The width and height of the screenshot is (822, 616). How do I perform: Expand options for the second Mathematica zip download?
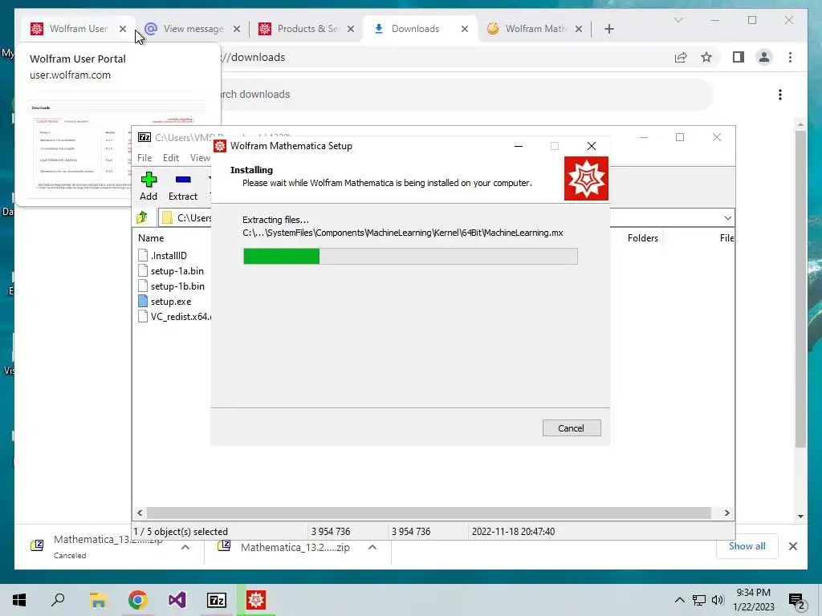[372, 547]
